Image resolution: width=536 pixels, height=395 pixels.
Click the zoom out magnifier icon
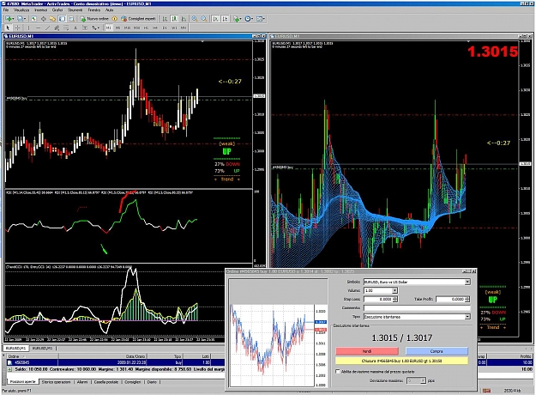pyautogui.click(x=204, y=19)
